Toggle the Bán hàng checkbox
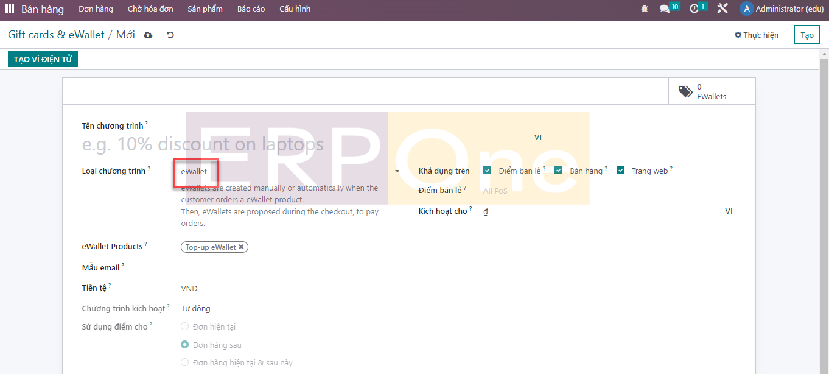This screenshot has height=374, width=829. pyautogui.click(x=559, y=171)
